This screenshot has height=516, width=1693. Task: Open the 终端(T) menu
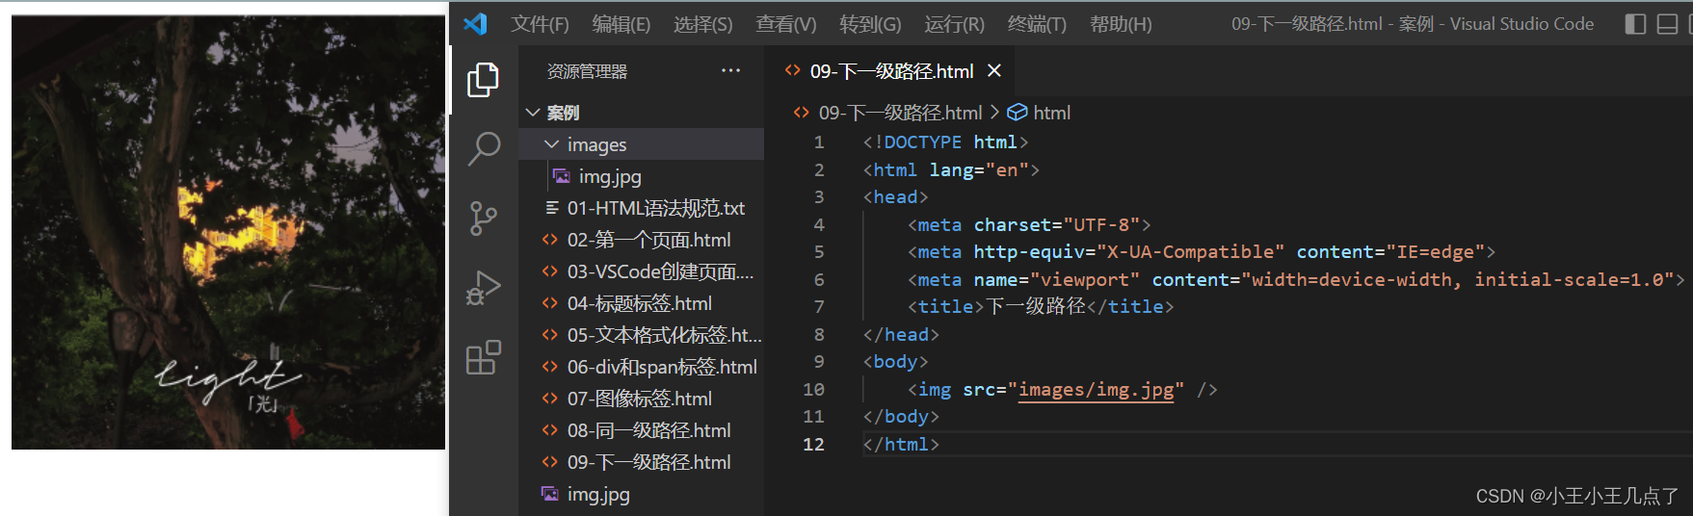click(x=1037, y=24)
